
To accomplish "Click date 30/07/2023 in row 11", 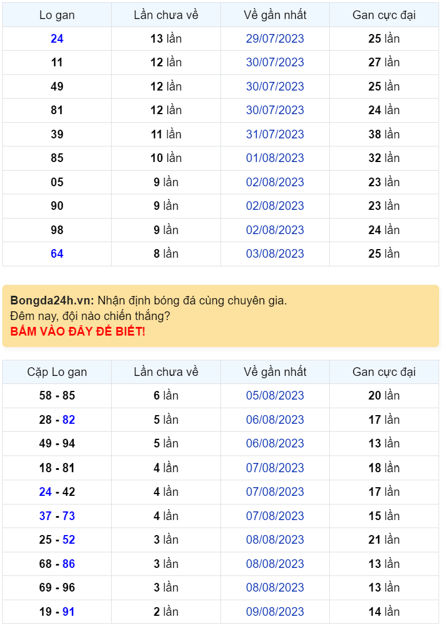I will coord(275,62).
